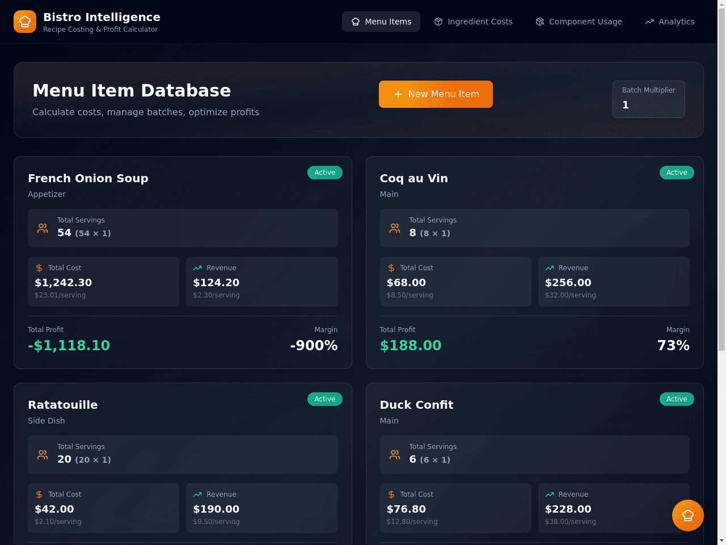This screenshot has height=545, width=726.
Task: Click the $23.01/serving cost text
Action: [x=60, y=295]
